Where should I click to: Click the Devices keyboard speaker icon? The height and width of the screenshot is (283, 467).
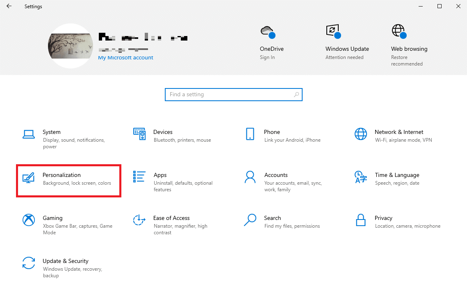pos(139,134)
